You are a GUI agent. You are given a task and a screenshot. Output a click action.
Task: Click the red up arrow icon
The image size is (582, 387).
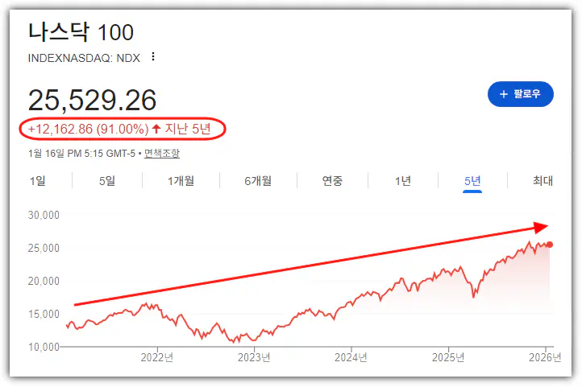pyautogui.click(x=156, y=129)
